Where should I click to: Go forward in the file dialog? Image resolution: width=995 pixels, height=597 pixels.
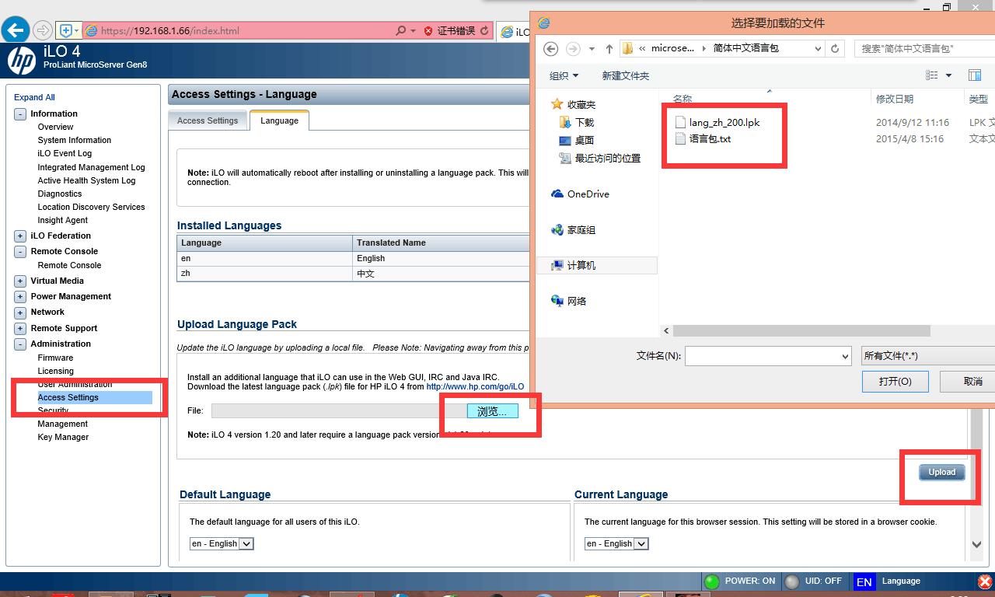pos(573,48)
